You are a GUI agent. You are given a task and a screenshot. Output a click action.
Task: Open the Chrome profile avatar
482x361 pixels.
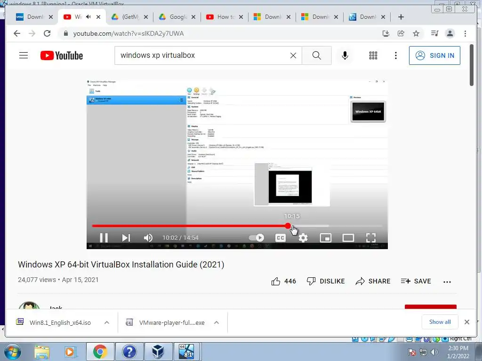tap(450, 33)
